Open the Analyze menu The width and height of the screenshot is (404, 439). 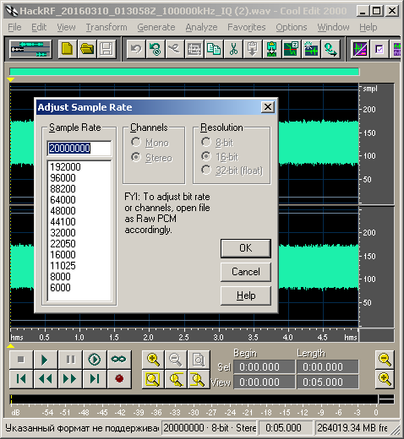pyautogui.click(x=201, y=27)
